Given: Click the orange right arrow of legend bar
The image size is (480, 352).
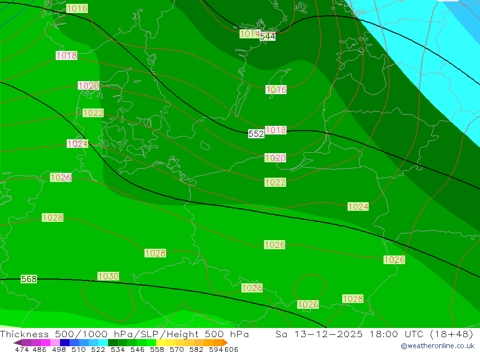Looking at the screenshot, I should [x=226, y=342].
